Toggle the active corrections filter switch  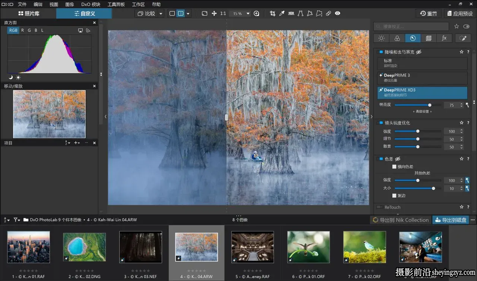466,26
